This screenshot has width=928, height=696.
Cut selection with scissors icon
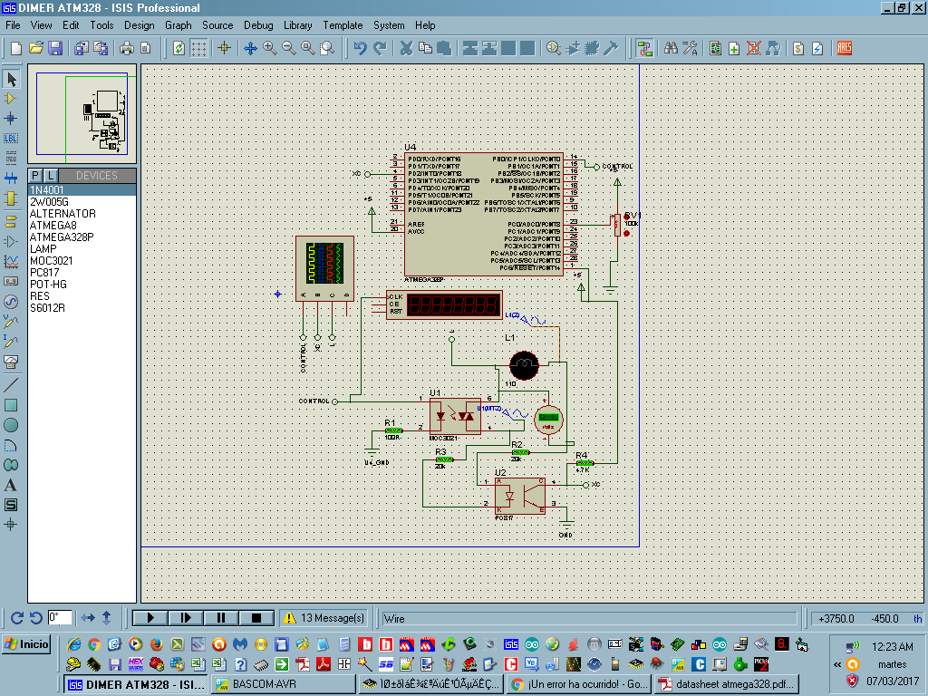[x=406, y=49]
